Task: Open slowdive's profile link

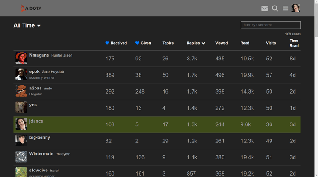Action: [x=39, y=170]
